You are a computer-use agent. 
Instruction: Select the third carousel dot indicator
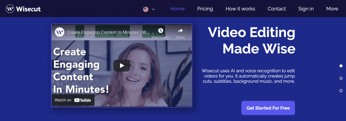[x=341, y=90]
